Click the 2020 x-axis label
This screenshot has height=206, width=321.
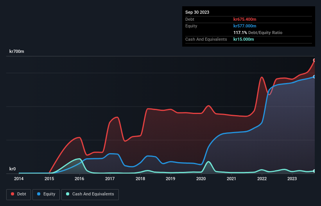pos(201,179)
